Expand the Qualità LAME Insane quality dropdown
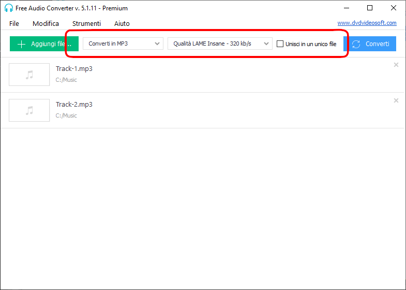406x290 pixels. pyautogui.click(x=220, y=44)
